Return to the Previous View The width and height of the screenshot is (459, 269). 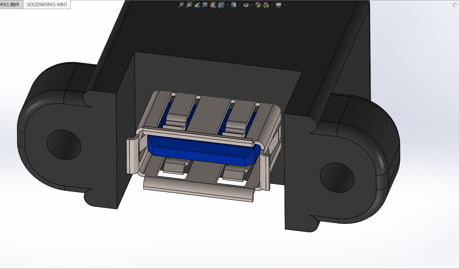point(197,5)
